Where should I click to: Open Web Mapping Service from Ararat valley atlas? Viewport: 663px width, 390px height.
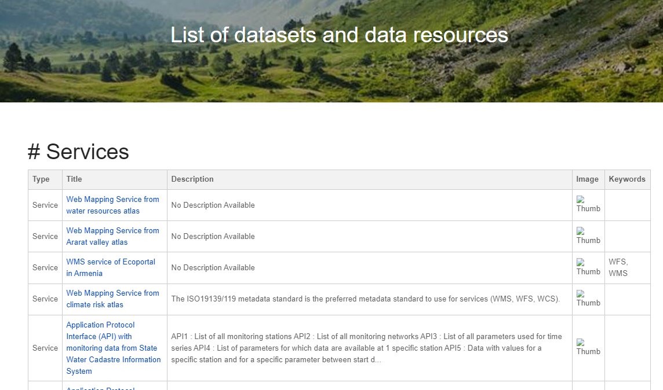112,236
